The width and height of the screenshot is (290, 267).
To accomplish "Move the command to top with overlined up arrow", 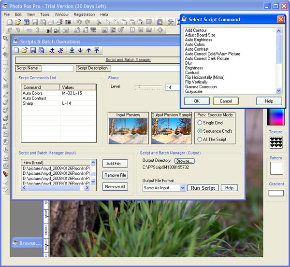I will (x=97, y=50).
